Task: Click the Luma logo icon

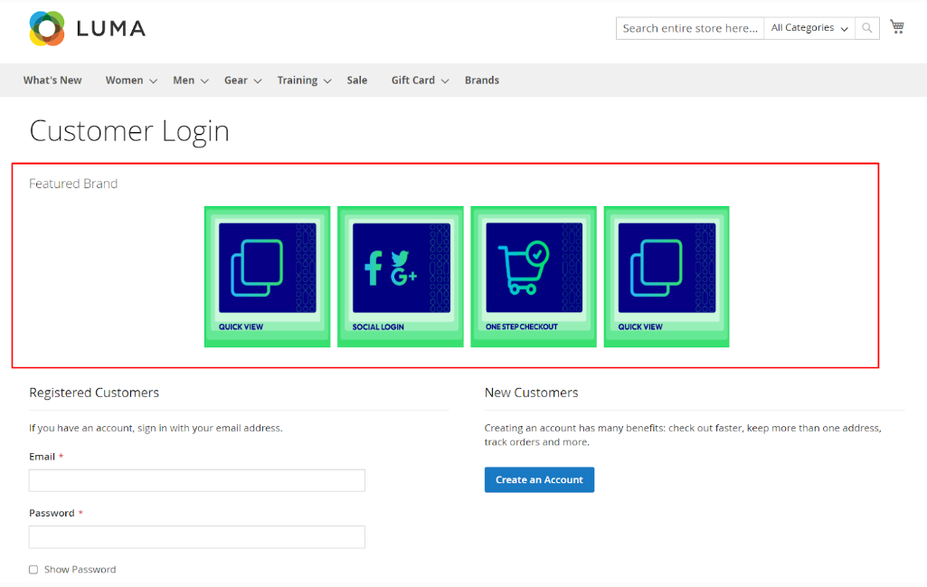Action: coord(47,28)
